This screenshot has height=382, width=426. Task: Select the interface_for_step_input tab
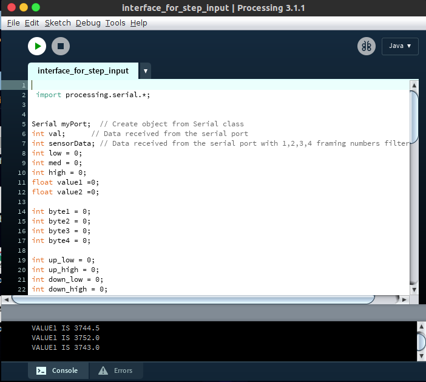pyautogui.click(x=83, y=71)
